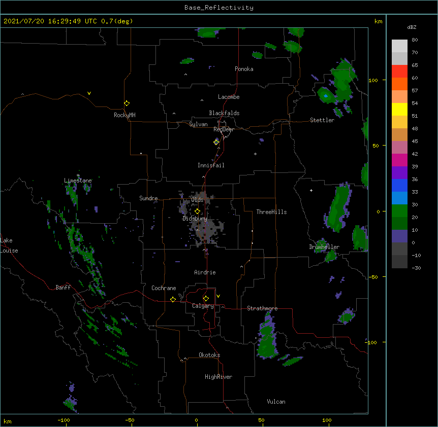Click the Didsbury city label
438x427 pixels.
tap(195, 219)
